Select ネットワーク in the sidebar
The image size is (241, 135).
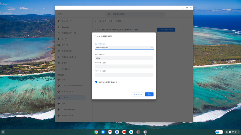(x=67, y=21)
